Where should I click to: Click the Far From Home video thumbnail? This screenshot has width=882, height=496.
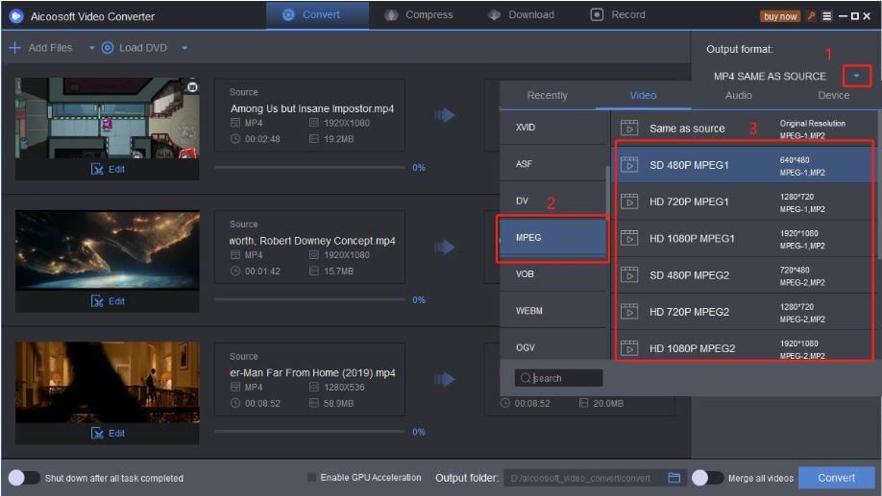point(108,382)
